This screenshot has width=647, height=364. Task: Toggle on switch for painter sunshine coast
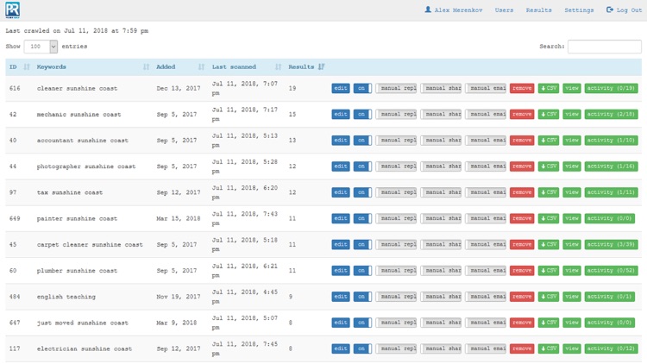tap(362, 218)
